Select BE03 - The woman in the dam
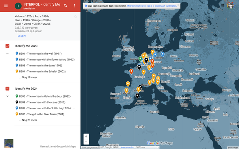 [41, 66]
